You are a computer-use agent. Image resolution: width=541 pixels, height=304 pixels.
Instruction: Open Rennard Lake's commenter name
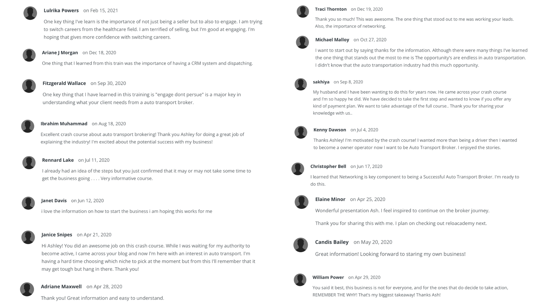click(x=58, y=160)
